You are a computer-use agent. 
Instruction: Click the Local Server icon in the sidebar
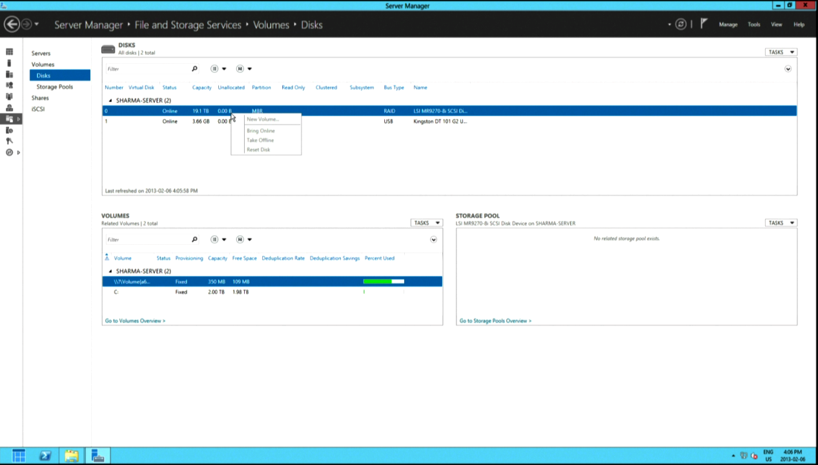click(x=9, y=63)
